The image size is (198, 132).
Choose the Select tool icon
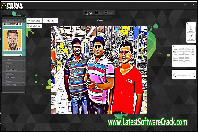pos(191,29)
